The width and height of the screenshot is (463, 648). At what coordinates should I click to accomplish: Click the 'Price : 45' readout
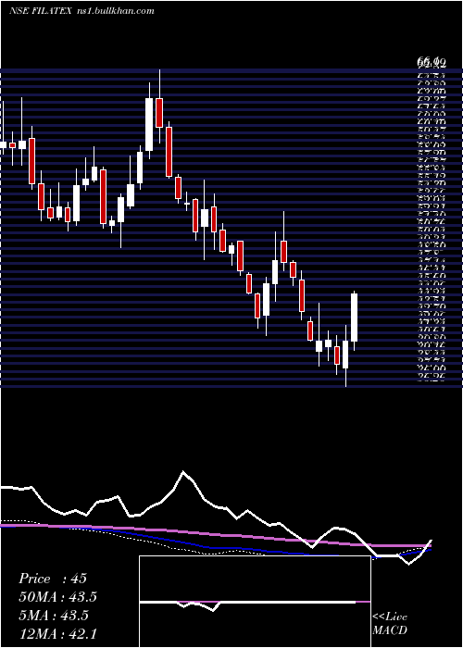point(53,579)
